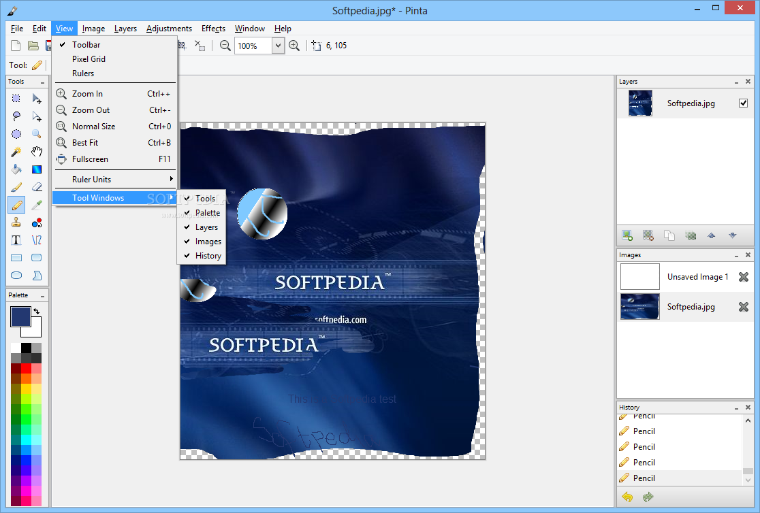The height and width of the screenshot is (513, 760).
Task: Click the redo arrow in History panel
Action: coord(648,497)
